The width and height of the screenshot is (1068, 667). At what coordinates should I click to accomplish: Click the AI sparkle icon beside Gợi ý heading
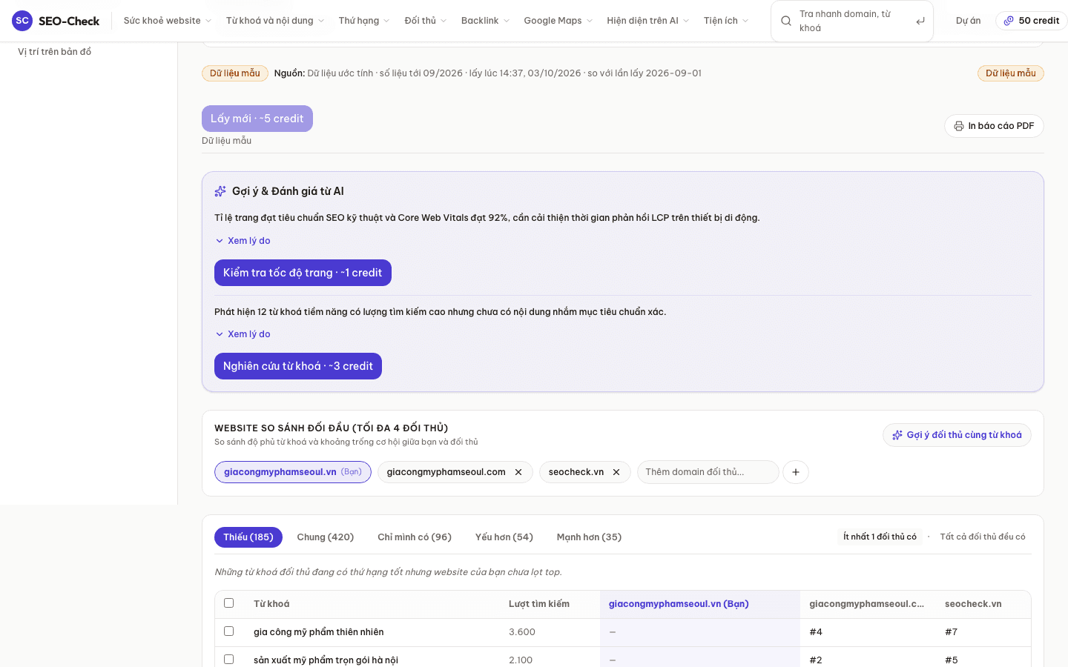point(220,191)
